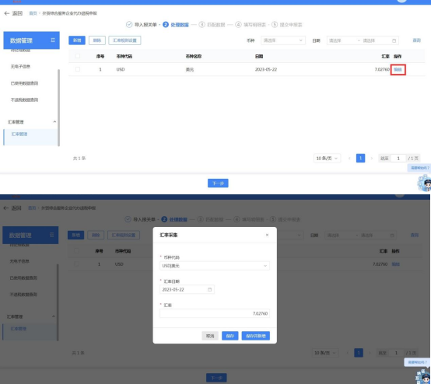This screenshot has height=384, width=431.
Task: Close the 汇率采集 dialog with X
Action: click(x=267, y=235)
